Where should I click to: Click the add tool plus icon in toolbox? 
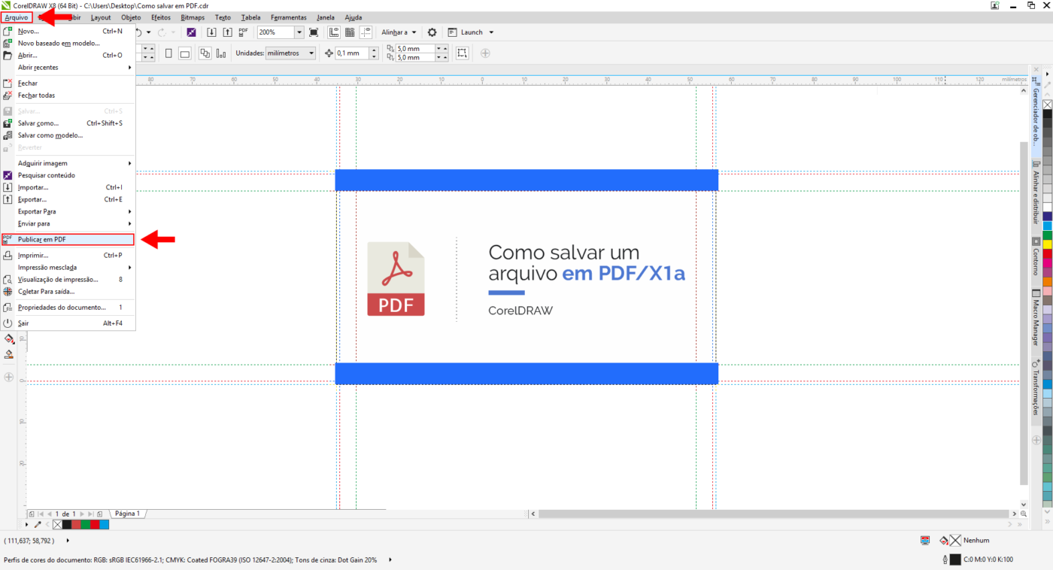[x=9, y=377]
